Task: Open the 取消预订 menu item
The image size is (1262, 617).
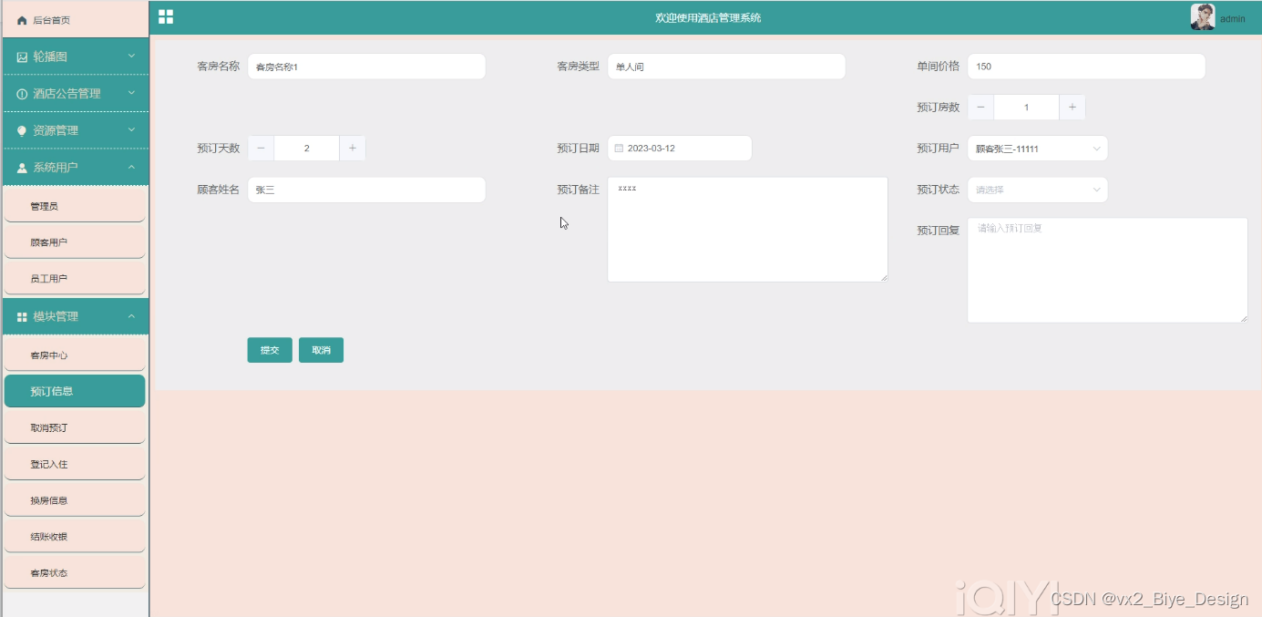Action: tap(75, 427)
